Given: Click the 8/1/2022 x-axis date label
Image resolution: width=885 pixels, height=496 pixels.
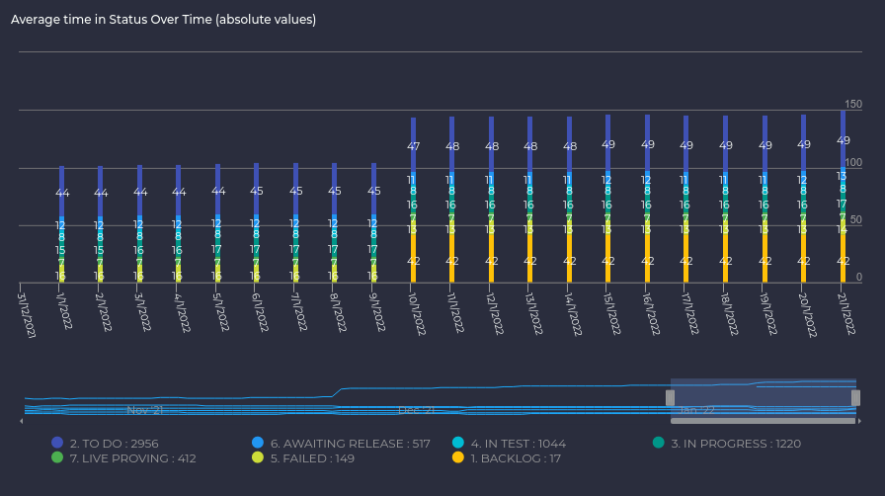Looking at the screenshot, I should pos(338,312).
